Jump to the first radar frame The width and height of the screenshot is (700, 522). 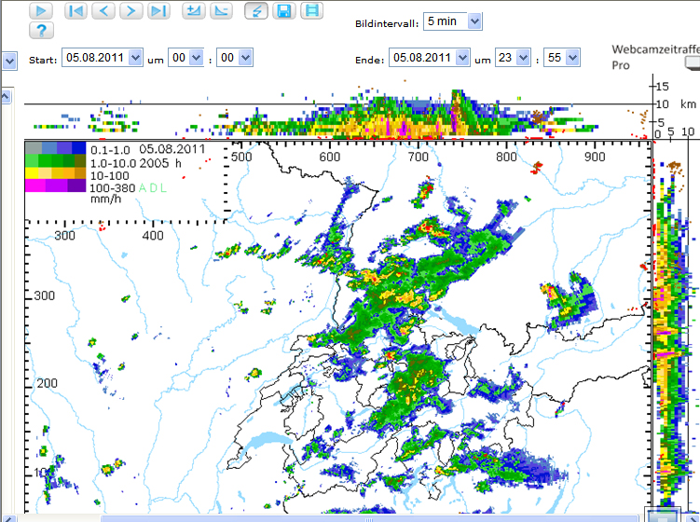[x=76, y=10]
